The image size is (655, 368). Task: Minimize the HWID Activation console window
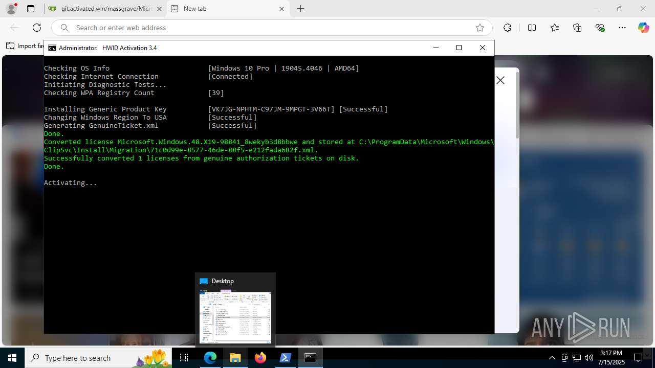point(436,48)
